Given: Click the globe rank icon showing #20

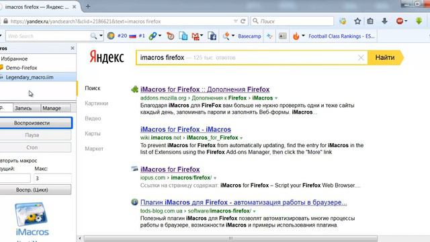Looking at the screenshot, I should [x=111, y=36].
